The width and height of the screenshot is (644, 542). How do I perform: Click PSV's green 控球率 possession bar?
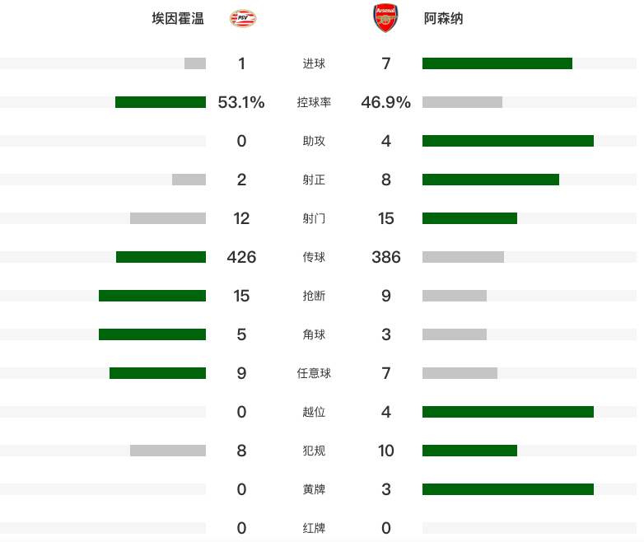click(161, 102)
